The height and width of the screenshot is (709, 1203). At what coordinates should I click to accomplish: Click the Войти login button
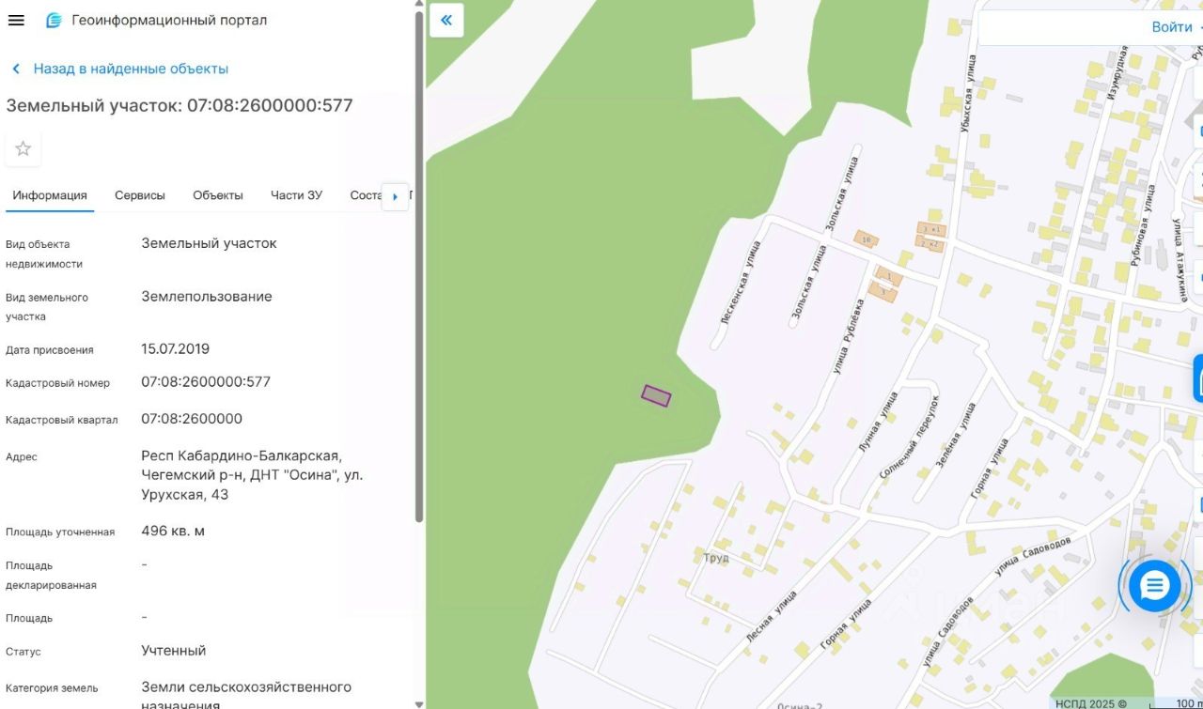(1171, 27)
